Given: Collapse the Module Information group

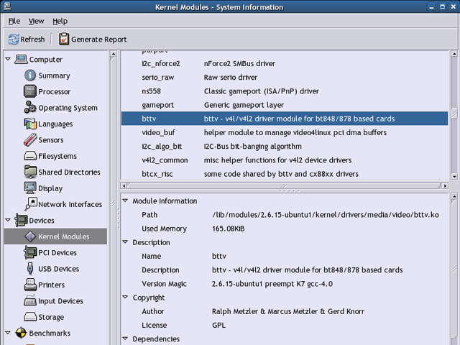Looking at the screenshot, I should pos(126,201).
